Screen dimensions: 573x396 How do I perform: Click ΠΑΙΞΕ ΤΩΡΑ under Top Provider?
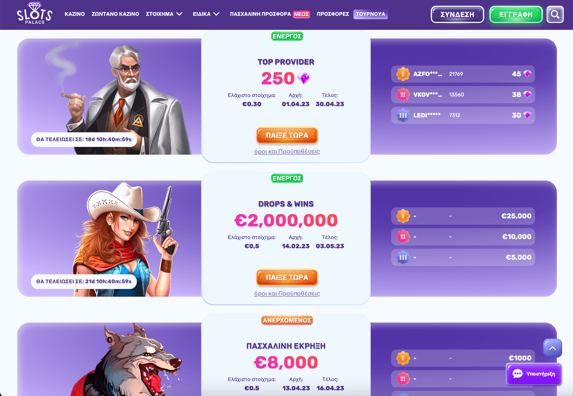pyautogui.click(x=287, y=135)
